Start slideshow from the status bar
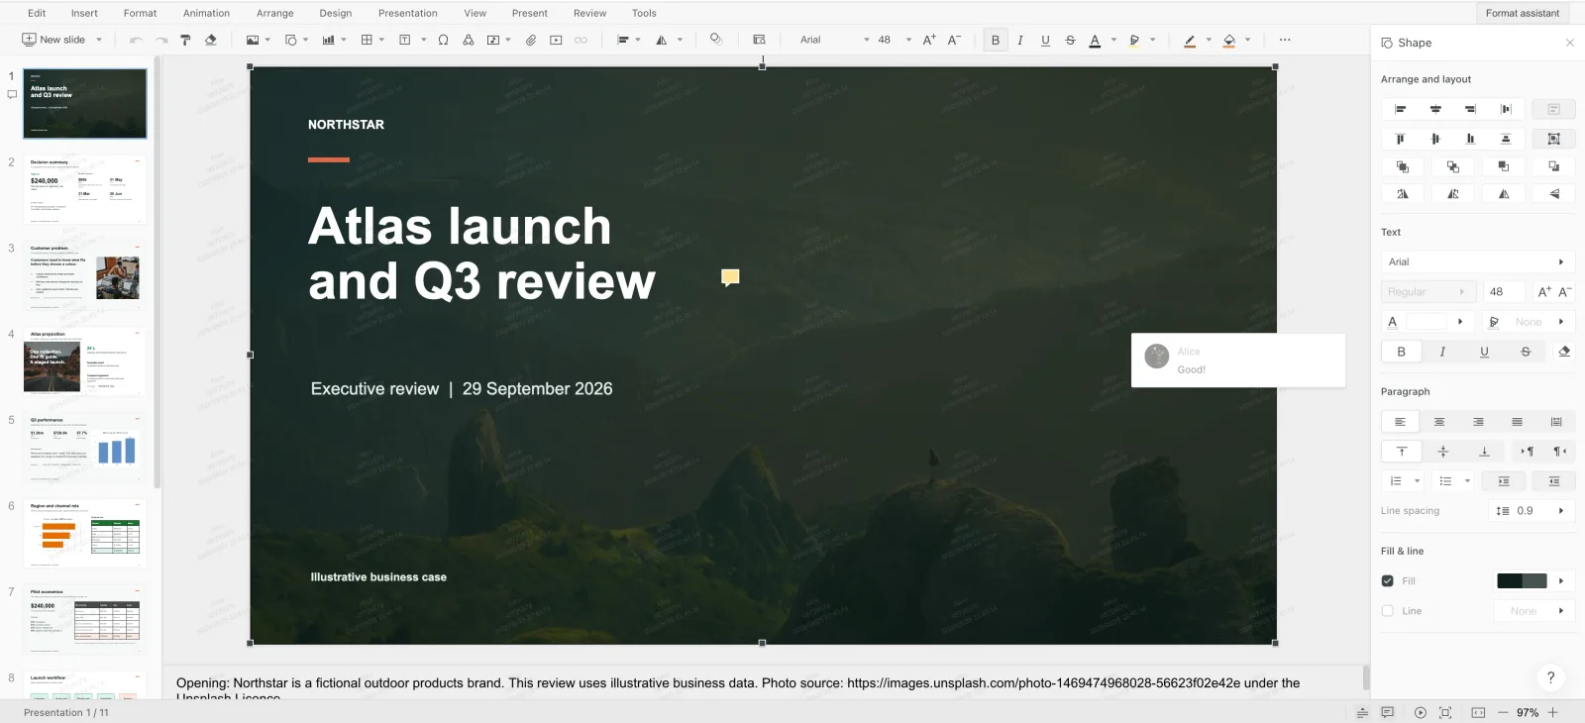Viewport: 1585px width, 723px height. [1421, 712]
